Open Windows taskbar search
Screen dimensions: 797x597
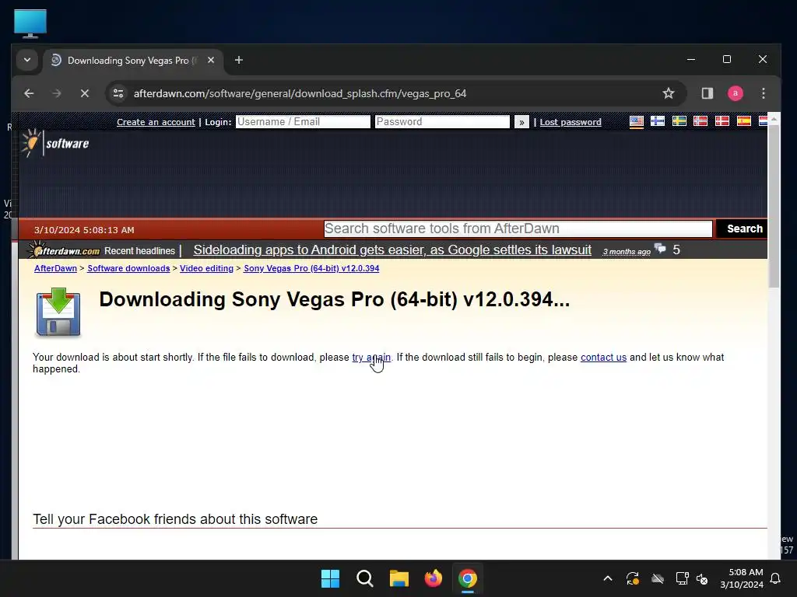pos(364,578)
